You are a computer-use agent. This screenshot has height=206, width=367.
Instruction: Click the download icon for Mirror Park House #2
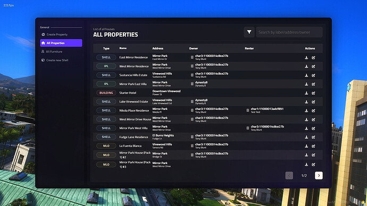[x=306, y=155]
